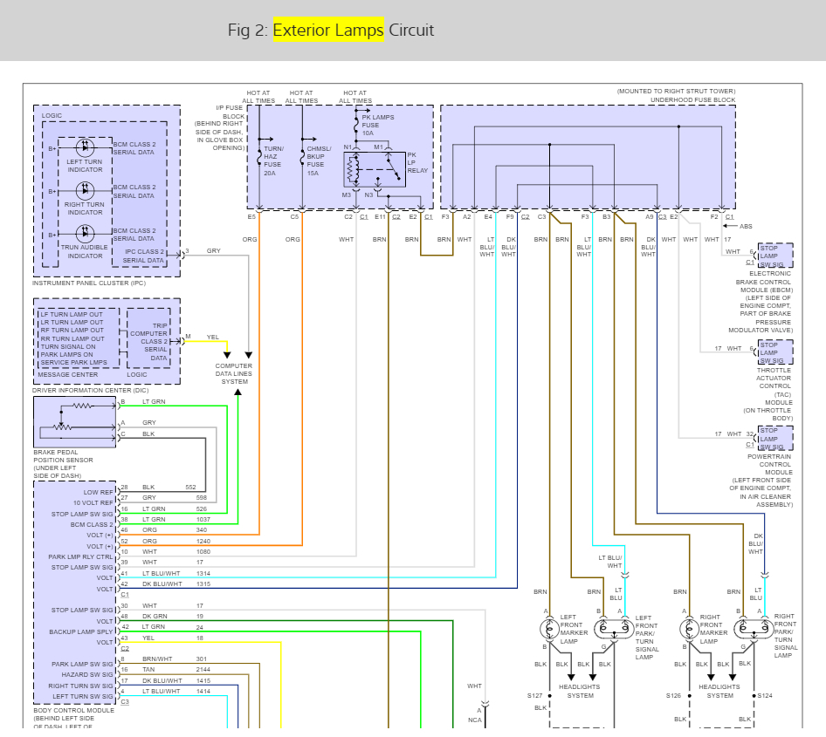This screenshot has width=826, height=737.
Task: Click the 'YEL' wire label near DIC
Action: (212, 337)
